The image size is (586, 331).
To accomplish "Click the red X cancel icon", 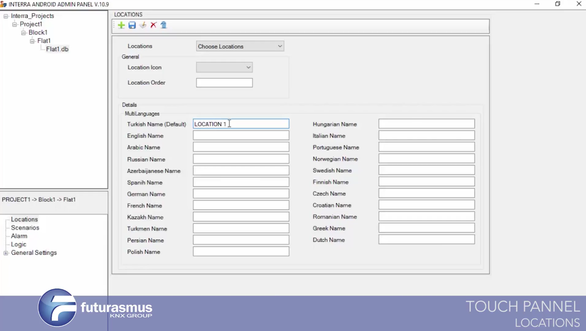I will pos(154,25).
